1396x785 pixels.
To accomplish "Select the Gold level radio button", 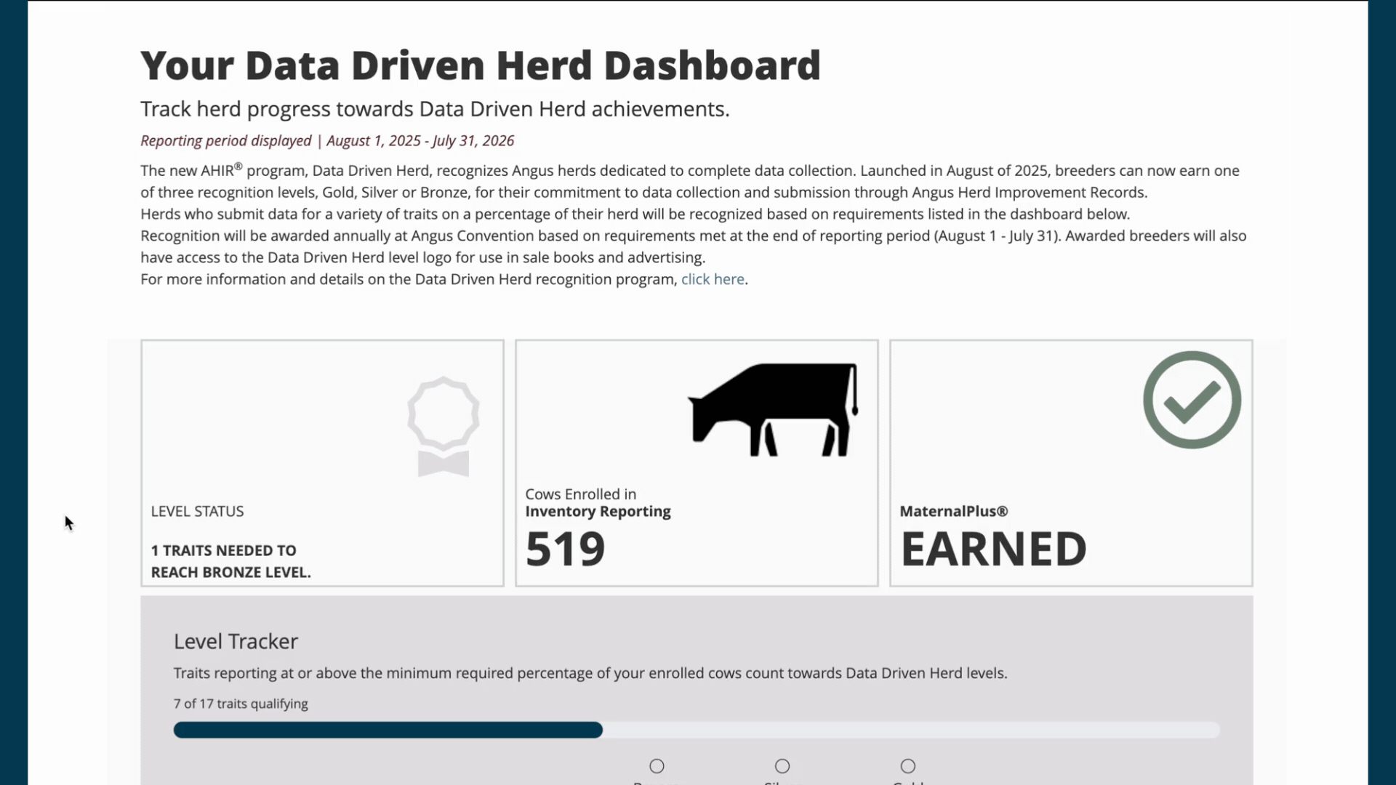I will [907, 765].
